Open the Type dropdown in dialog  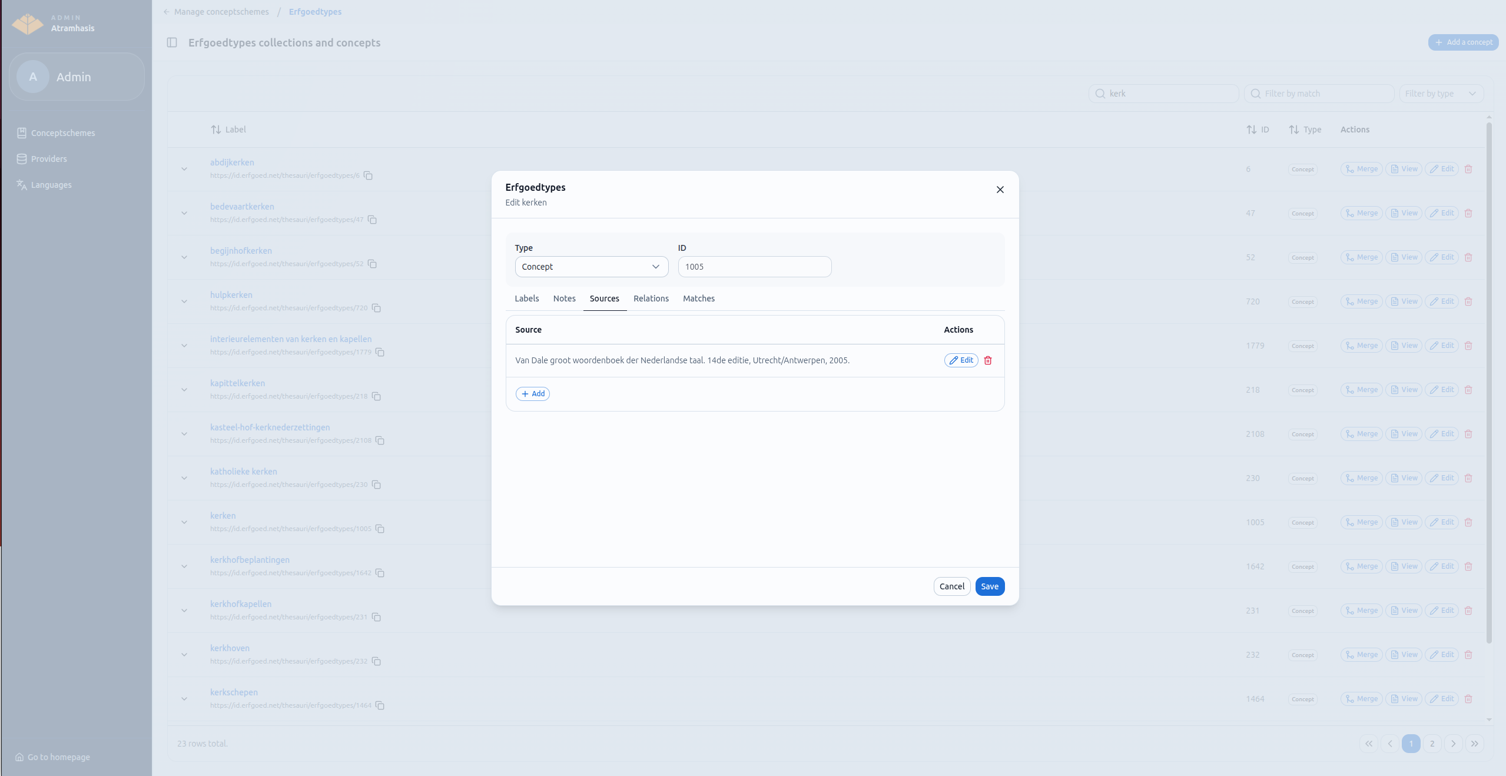[592, 267]
